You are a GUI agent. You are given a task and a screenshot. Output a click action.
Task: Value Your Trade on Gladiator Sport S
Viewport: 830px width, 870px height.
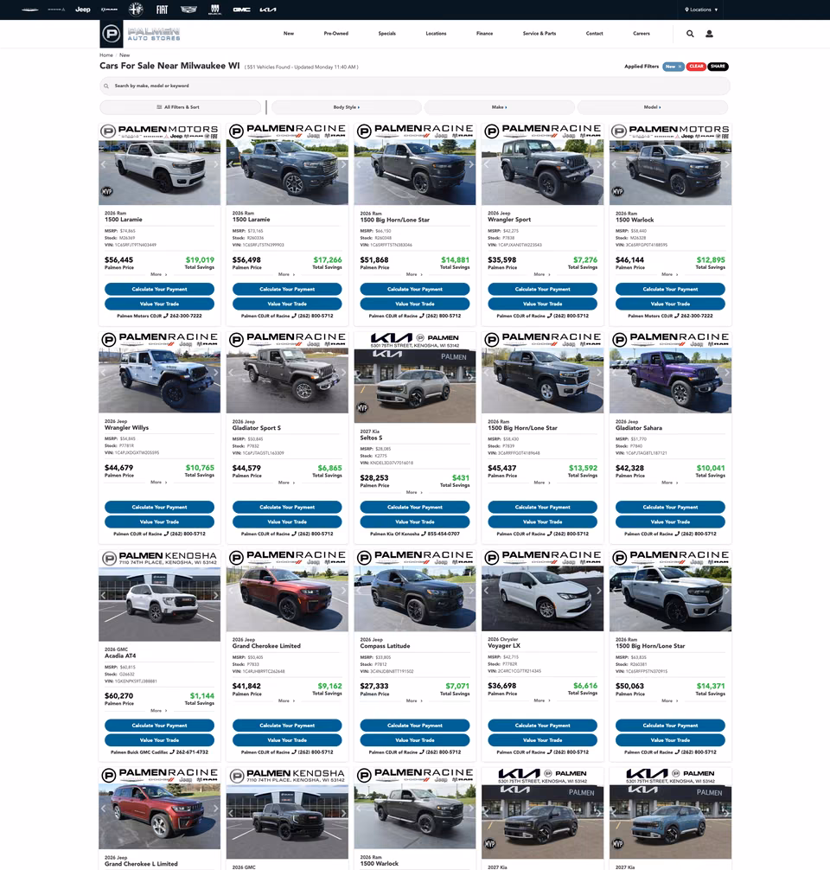pos(287,521)
